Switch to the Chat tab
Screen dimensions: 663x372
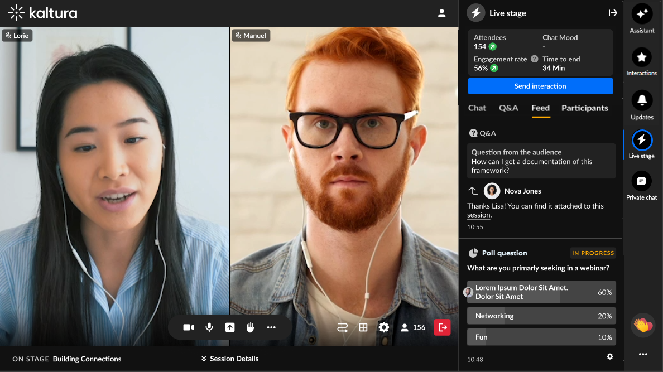(477, 108)
